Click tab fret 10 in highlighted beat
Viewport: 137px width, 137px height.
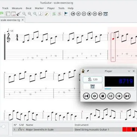click(x=113, y=58)
